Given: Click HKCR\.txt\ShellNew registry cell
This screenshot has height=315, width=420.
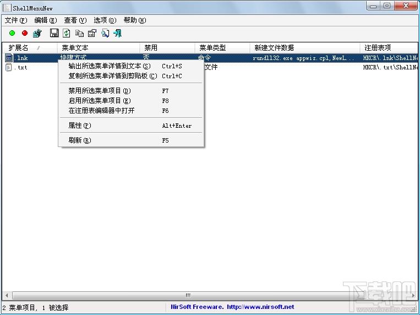Looking at the screenshot, I should 390,67.
